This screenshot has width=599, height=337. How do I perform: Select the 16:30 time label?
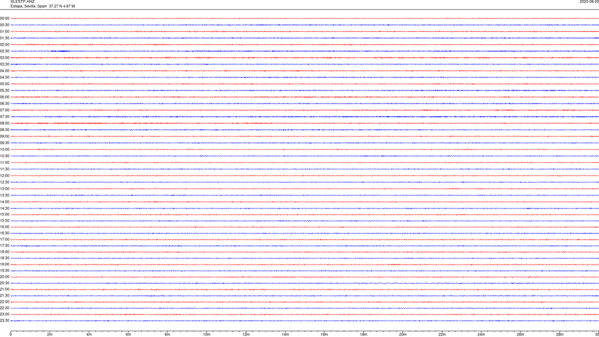(x=4, y=233)
